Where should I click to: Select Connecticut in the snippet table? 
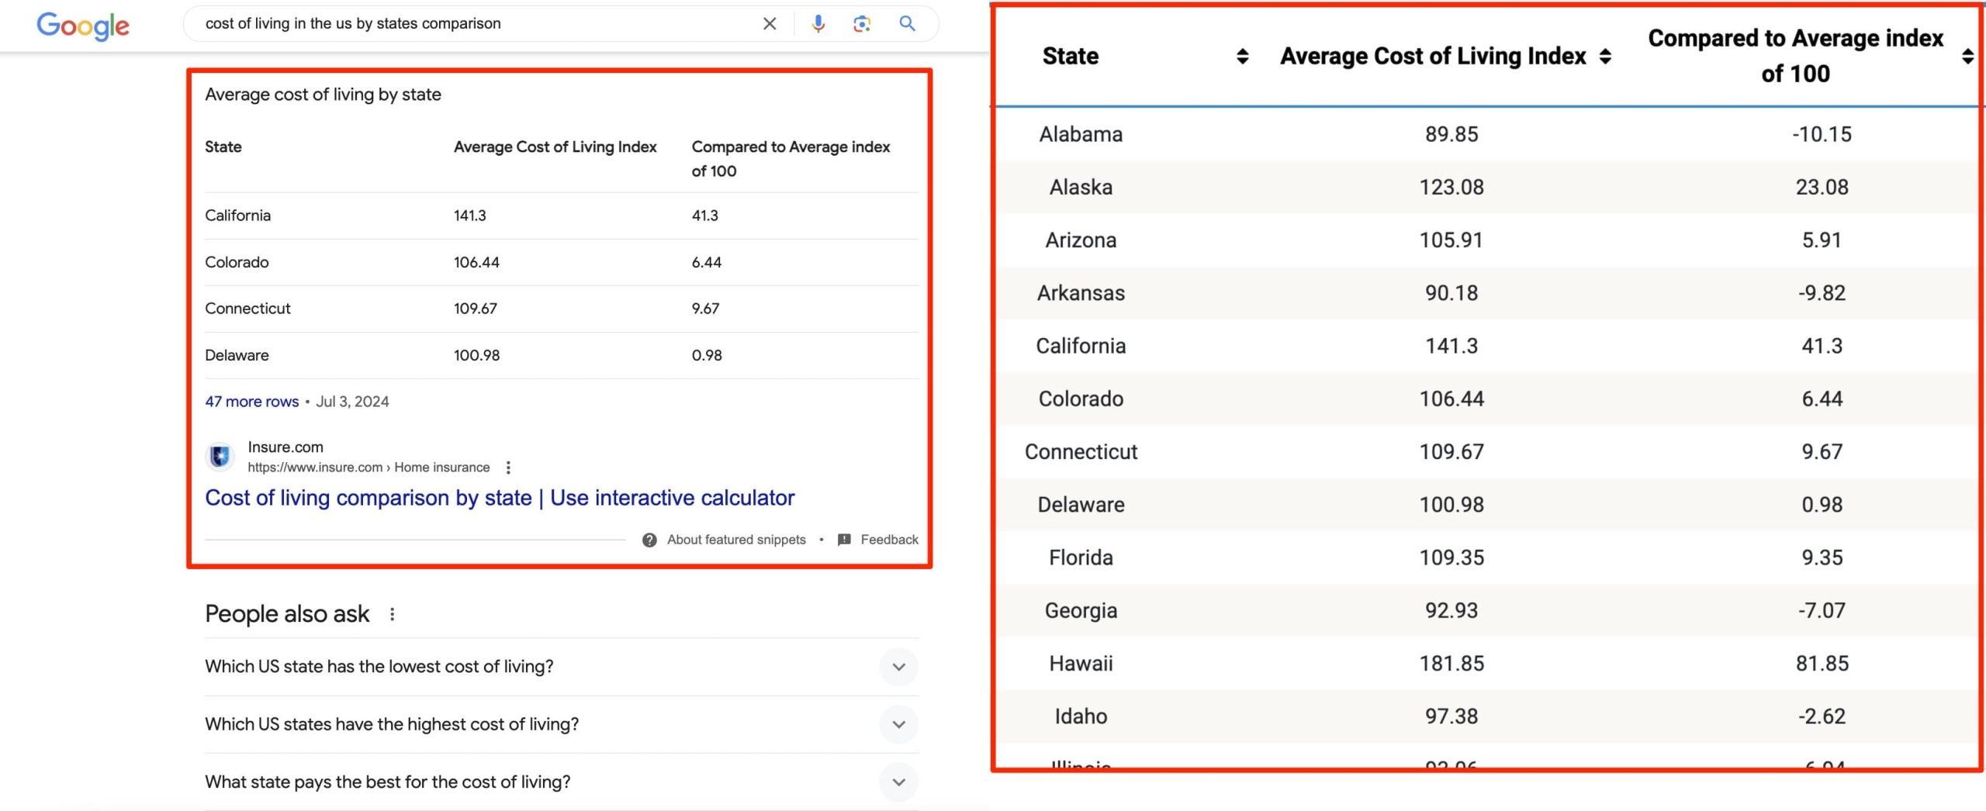[x=247, y=309]
